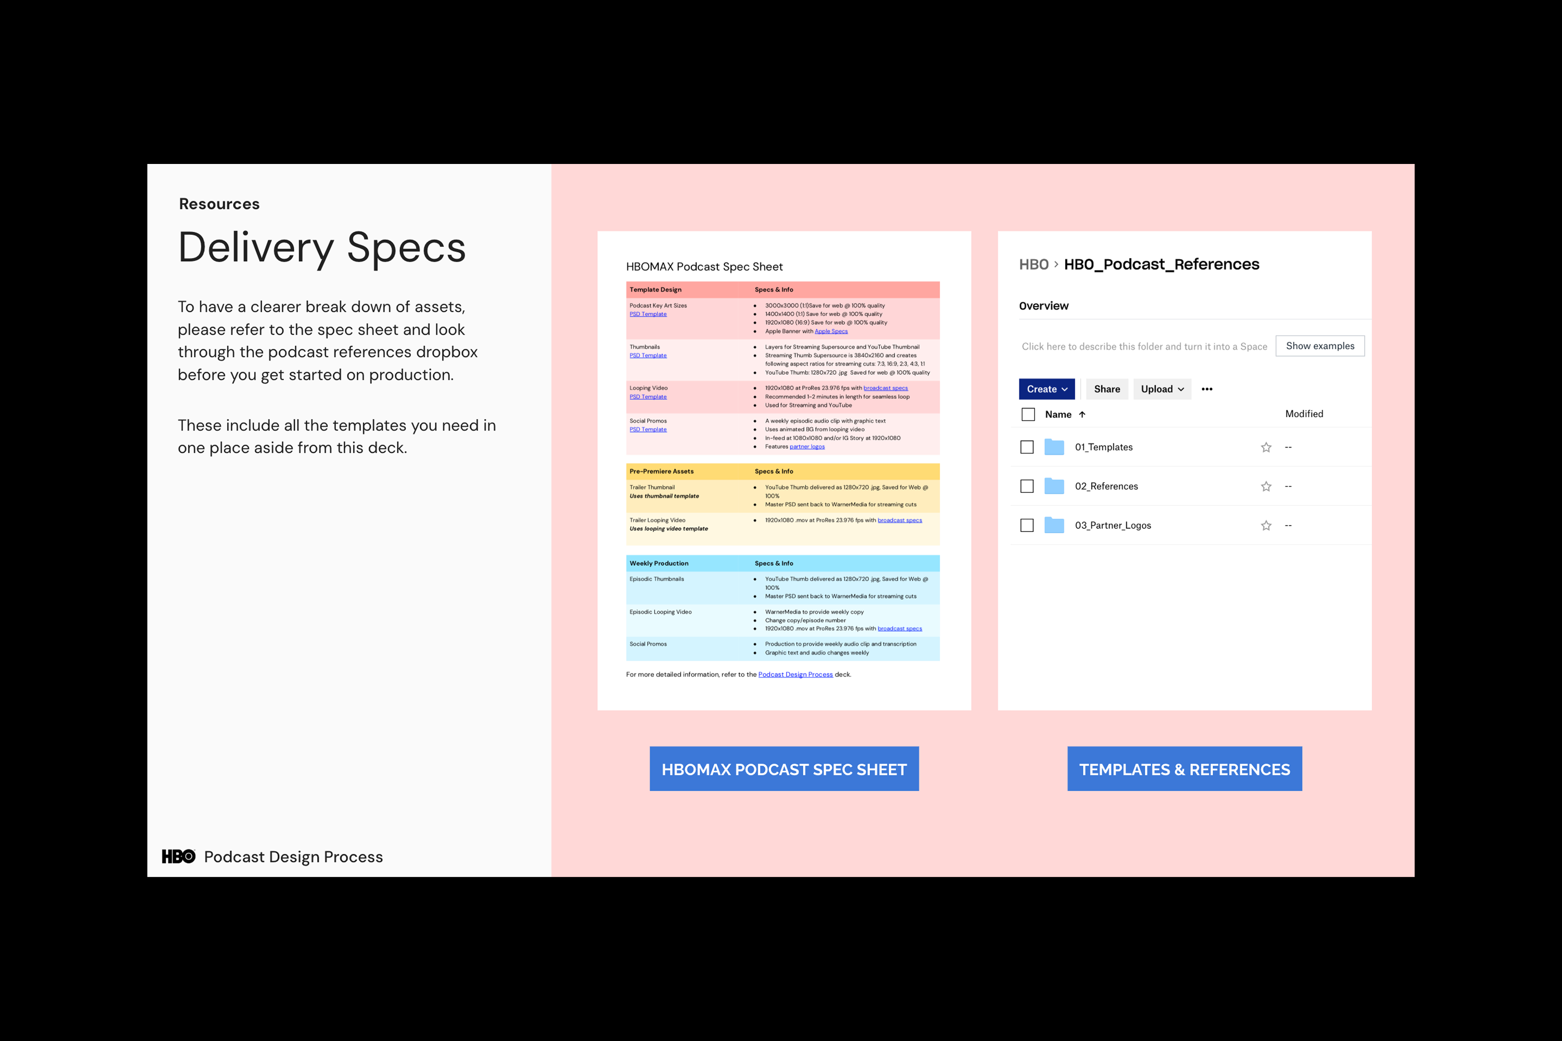Star the 01_Templates folder
Viewport: 1562px width, 1041px height.
click(x=1266, y=448)
